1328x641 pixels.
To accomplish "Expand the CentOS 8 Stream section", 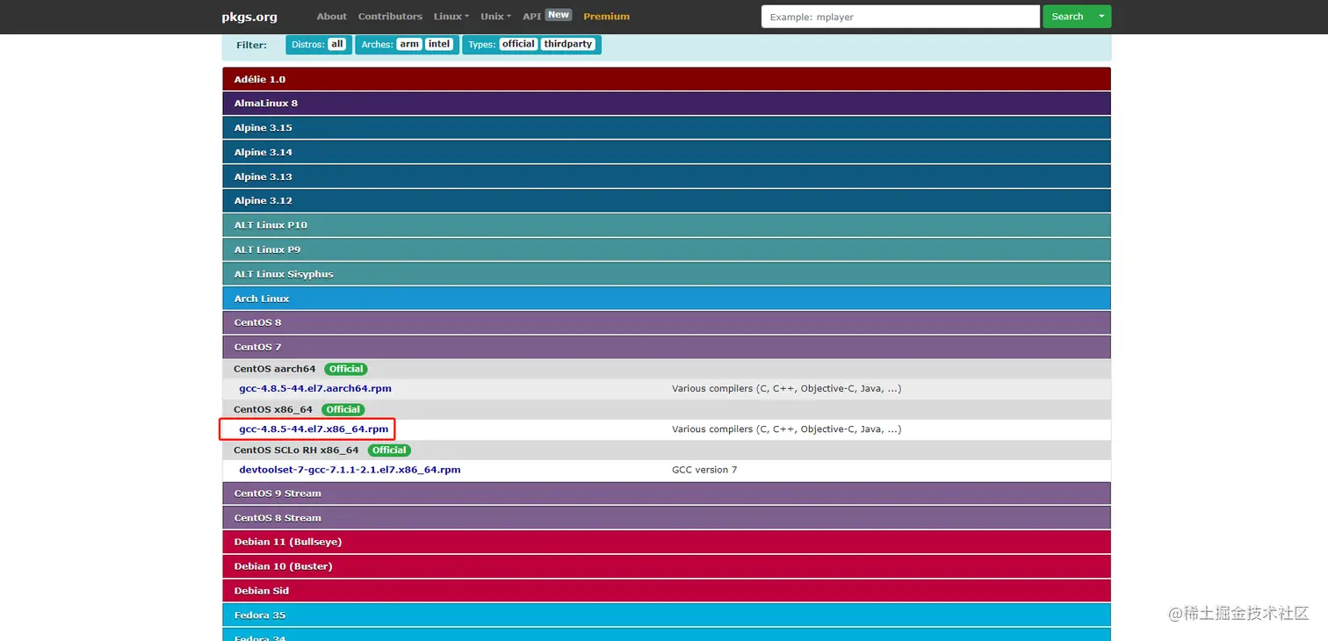I will pyautogui.click(x=667, y=518).
